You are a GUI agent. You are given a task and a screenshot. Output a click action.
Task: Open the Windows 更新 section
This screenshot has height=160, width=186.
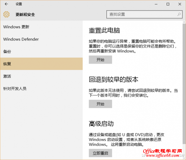[x=16, y=27]
